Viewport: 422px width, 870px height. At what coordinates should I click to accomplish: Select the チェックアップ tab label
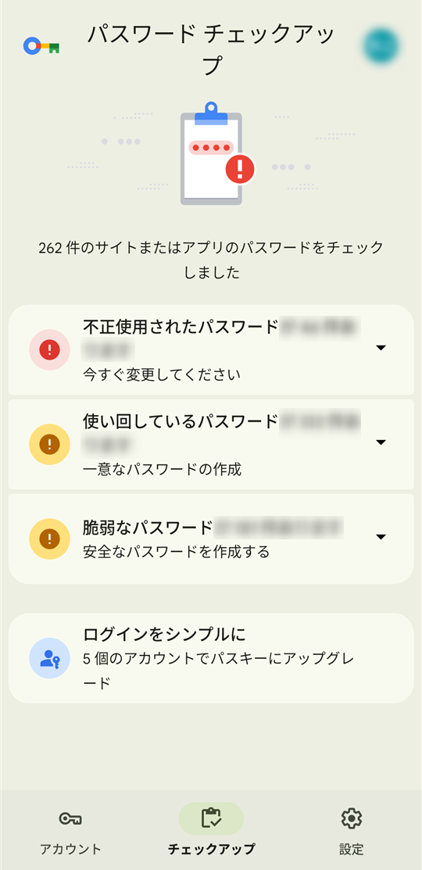point(211,849)
